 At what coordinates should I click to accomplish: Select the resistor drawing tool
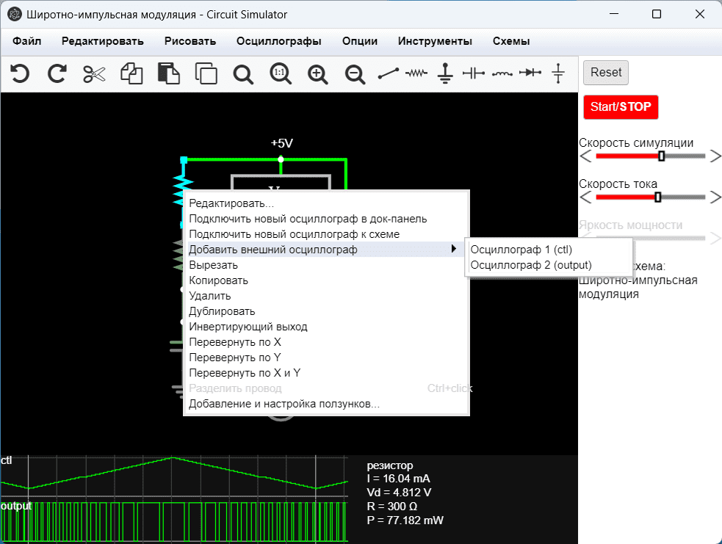coord(417,73)
